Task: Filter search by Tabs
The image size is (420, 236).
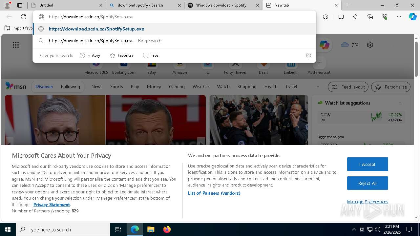Action: [x=151, y=55]
